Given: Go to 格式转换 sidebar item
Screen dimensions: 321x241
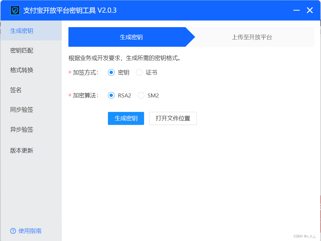Looking at the screenshot, I should pyautogui.click(x=31, y=70).
